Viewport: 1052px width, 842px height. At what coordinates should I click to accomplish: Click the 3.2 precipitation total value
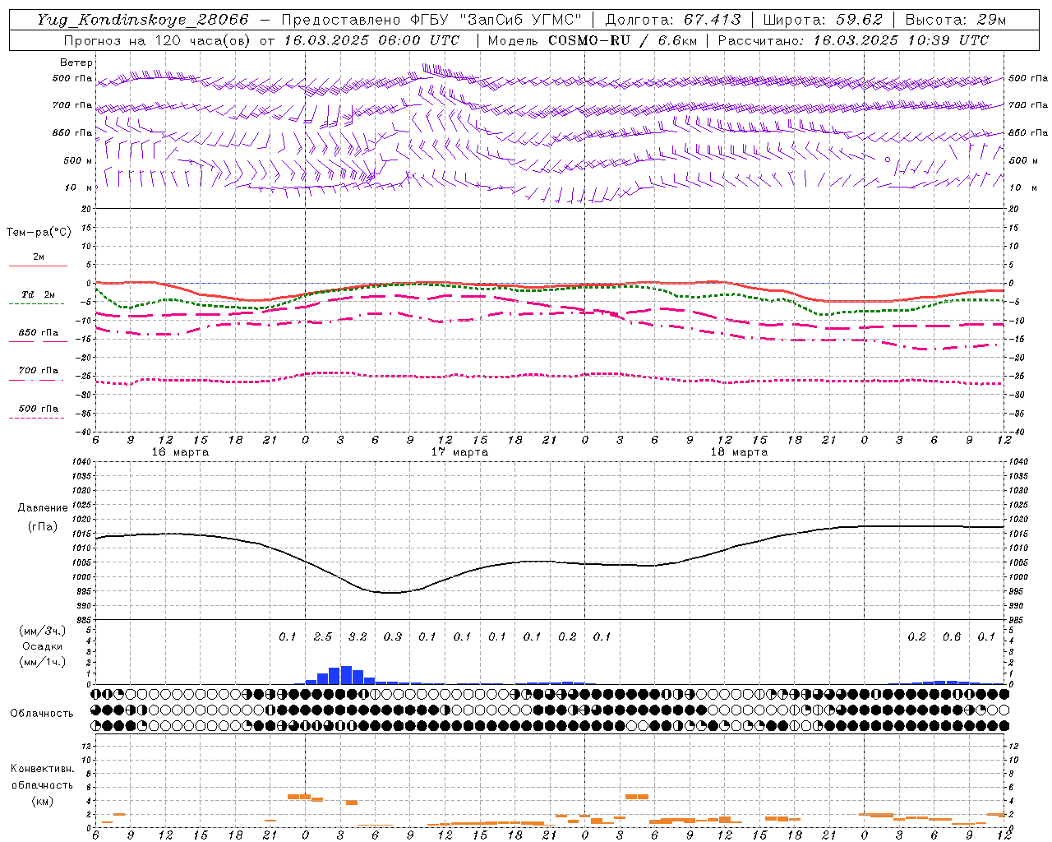pos(358,636)
